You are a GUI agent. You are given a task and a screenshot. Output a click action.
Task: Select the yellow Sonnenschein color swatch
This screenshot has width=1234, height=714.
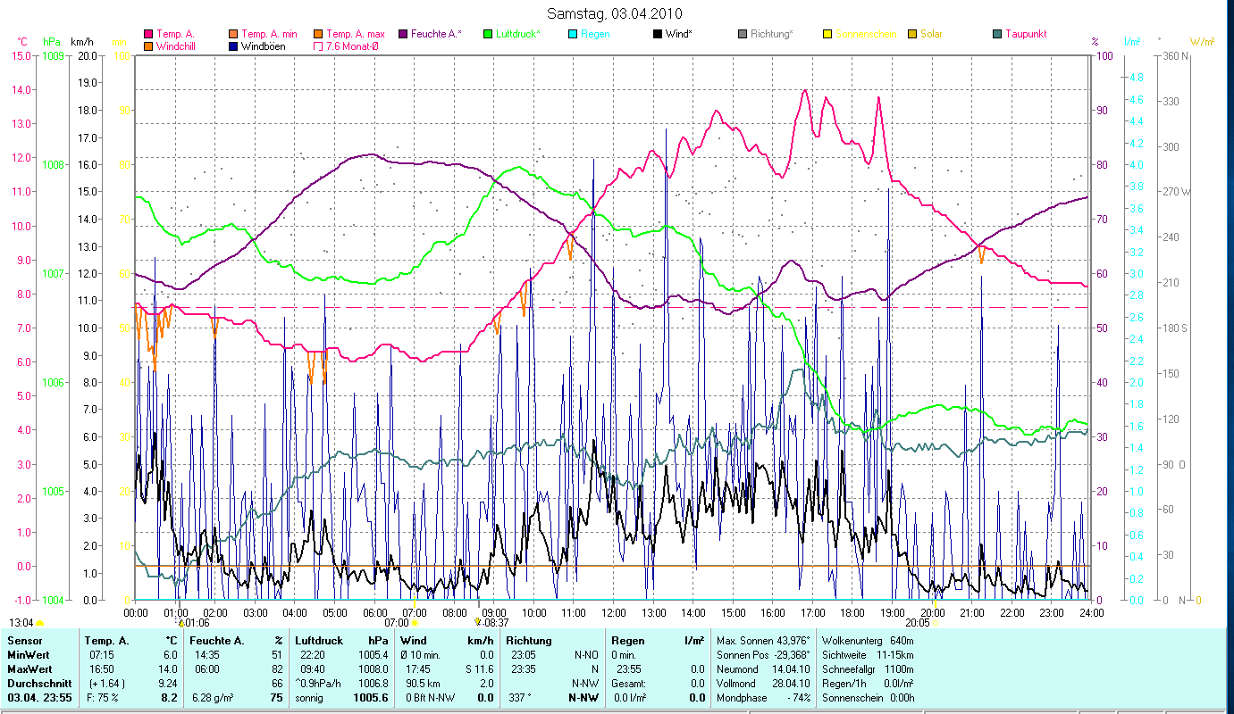click(x=827, y=34)
